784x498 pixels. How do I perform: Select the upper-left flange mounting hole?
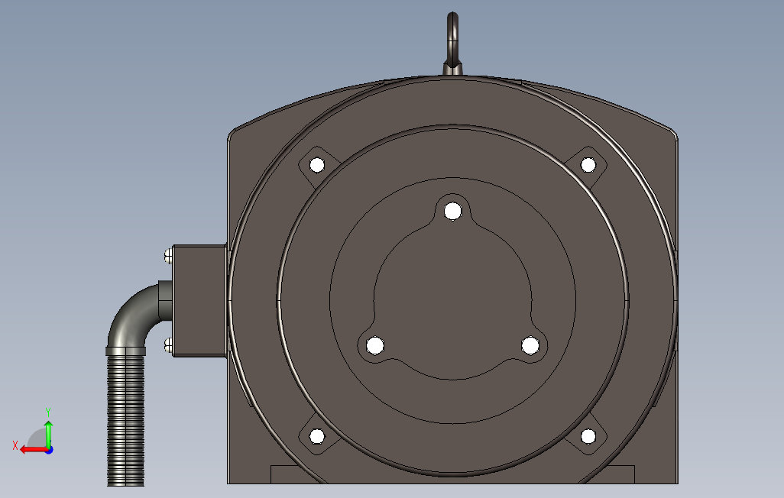317,165
